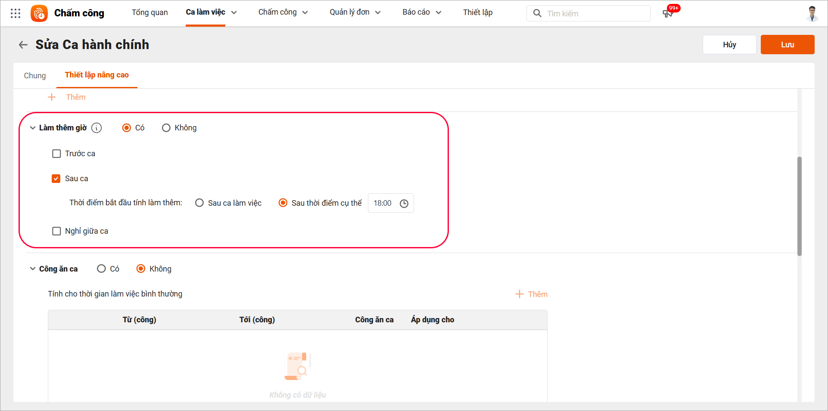Screen dimensions: 828x411
Task: Open the Tổng quan menu item
Action: tap(149, 12)
